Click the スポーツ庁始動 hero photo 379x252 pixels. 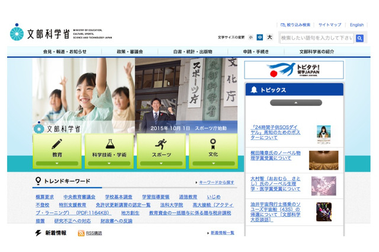(x=186, y=95)
